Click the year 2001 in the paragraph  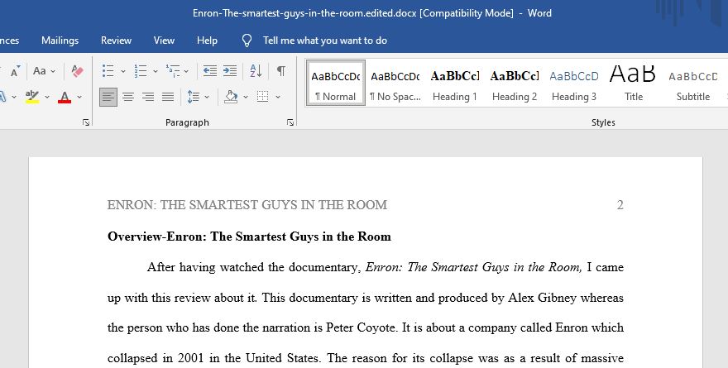[x=191, y=358]
